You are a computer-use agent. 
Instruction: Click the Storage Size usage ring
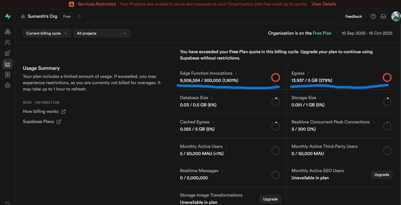[x=387, y=102]
